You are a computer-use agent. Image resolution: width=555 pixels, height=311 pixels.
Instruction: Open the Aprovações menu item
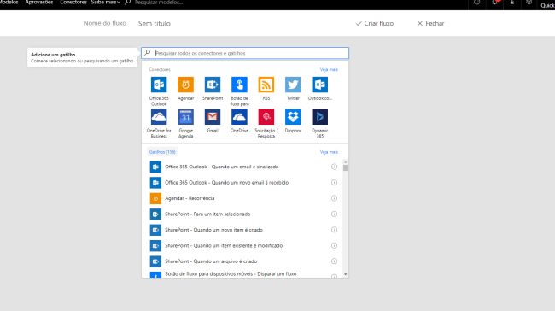point(39,2)
